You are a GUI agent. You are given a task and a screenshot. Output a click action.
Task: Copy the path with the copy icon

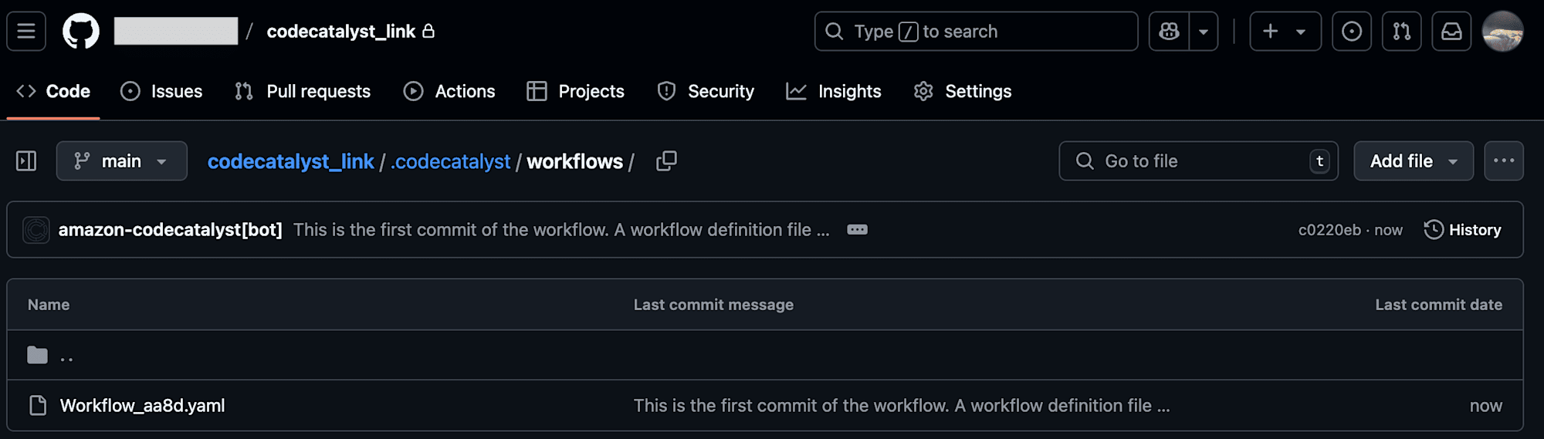(666, 161)
